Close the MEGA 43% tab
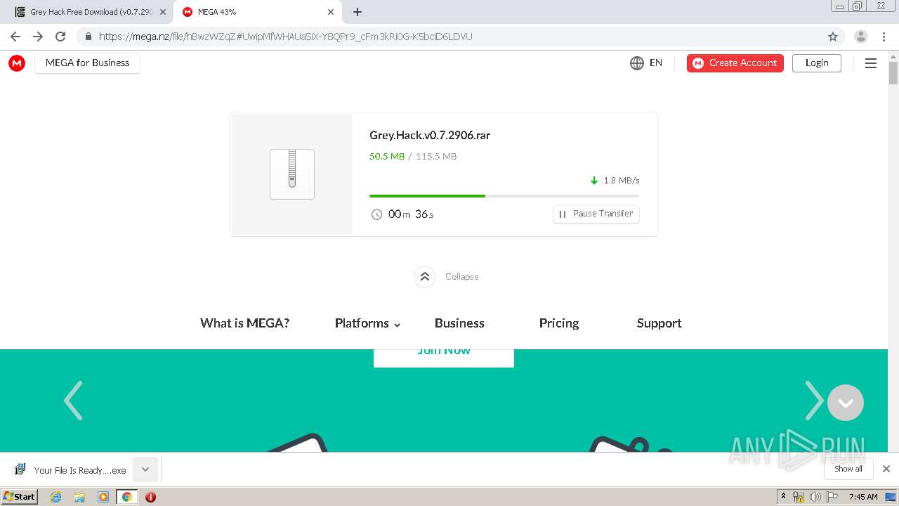Image resolution: width=899 pixels, height=506 pixels. (x=331, y=12)
